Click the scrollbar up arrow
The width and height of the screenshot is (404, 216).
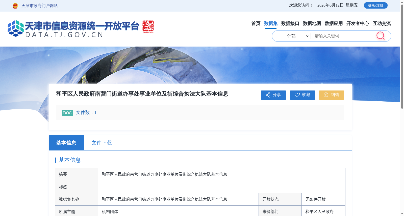click(x=402, y=2)
